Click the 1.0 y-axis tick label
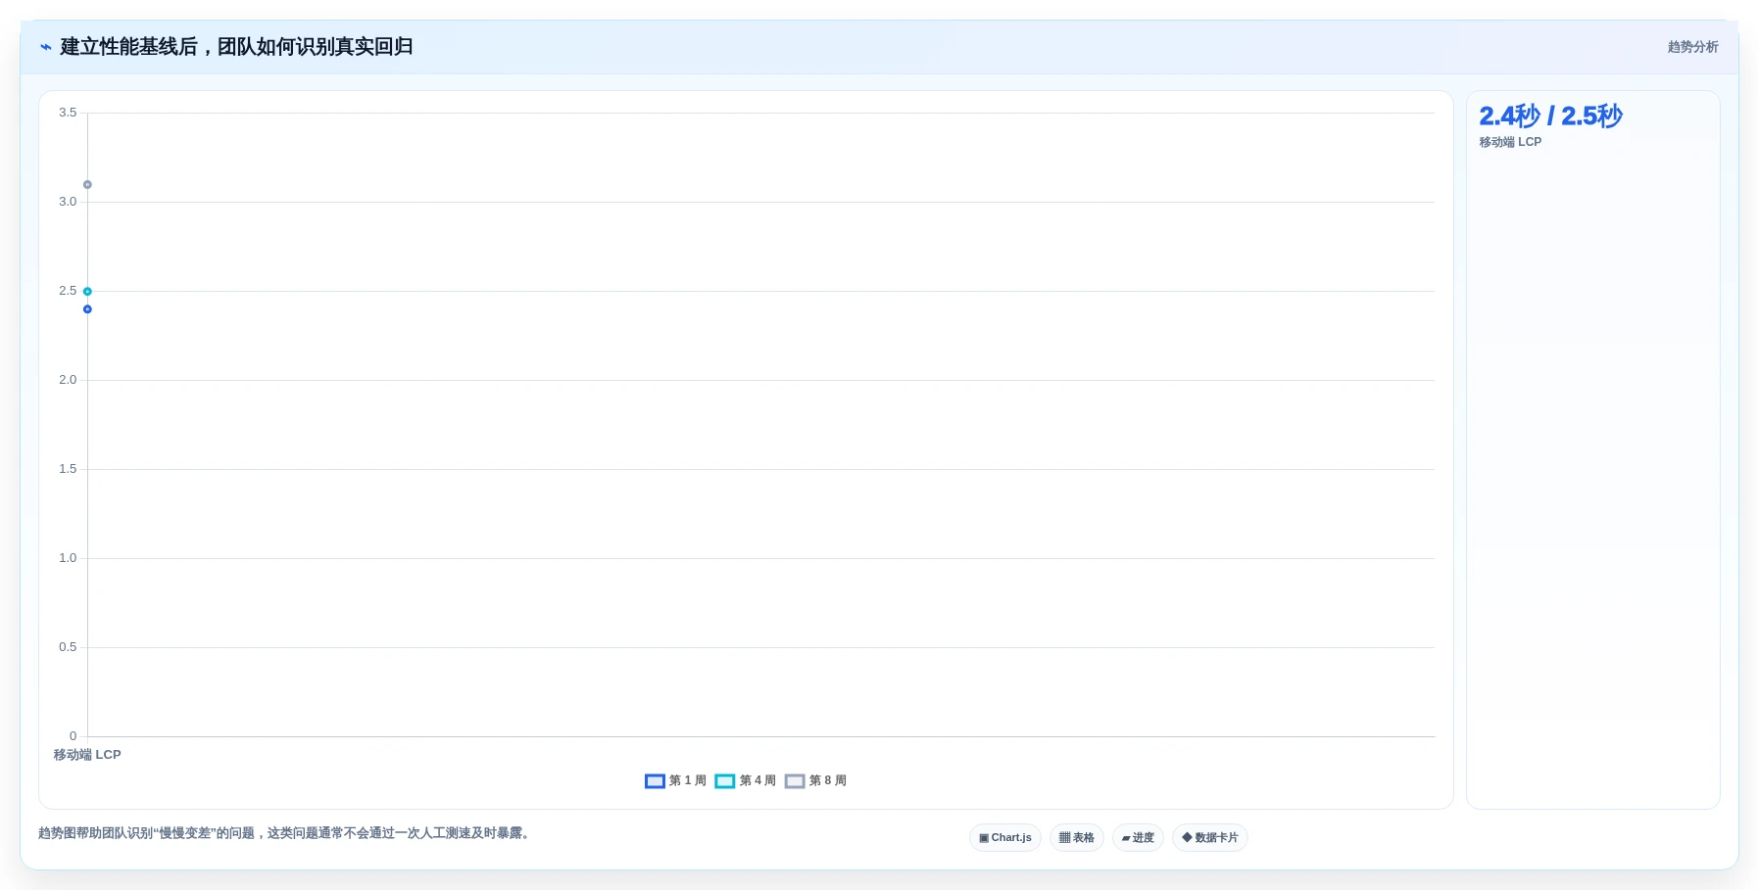 click(x=68, y=558)
